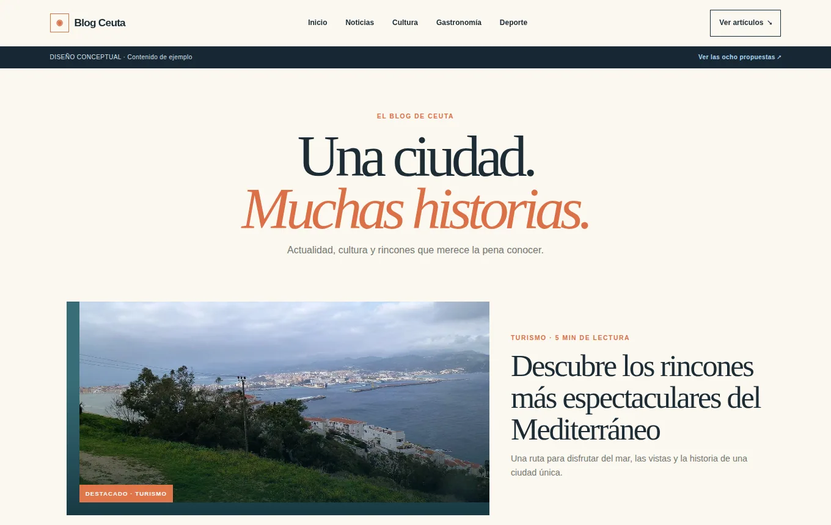Open the featured Ceuta coastline photo
Screen dimensions: 831x525
(x=284, y=402)
